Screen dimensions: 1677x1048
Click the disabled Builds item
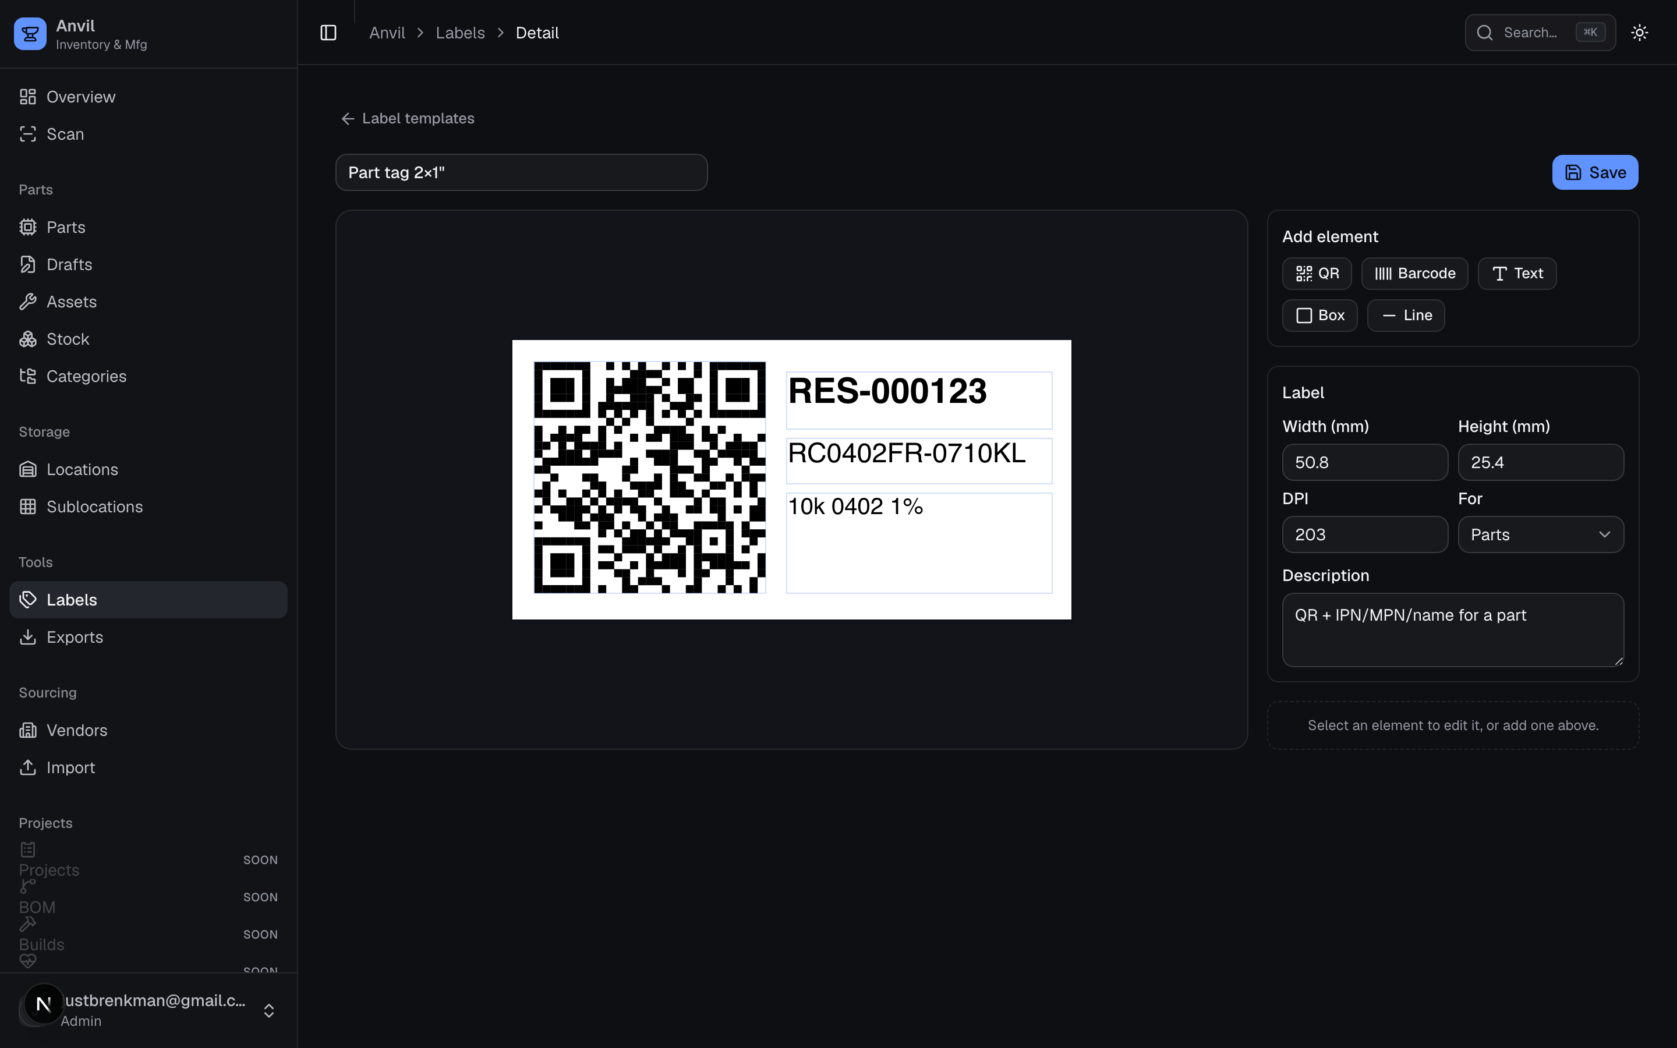pyautogui.click(x=148, y=935)
